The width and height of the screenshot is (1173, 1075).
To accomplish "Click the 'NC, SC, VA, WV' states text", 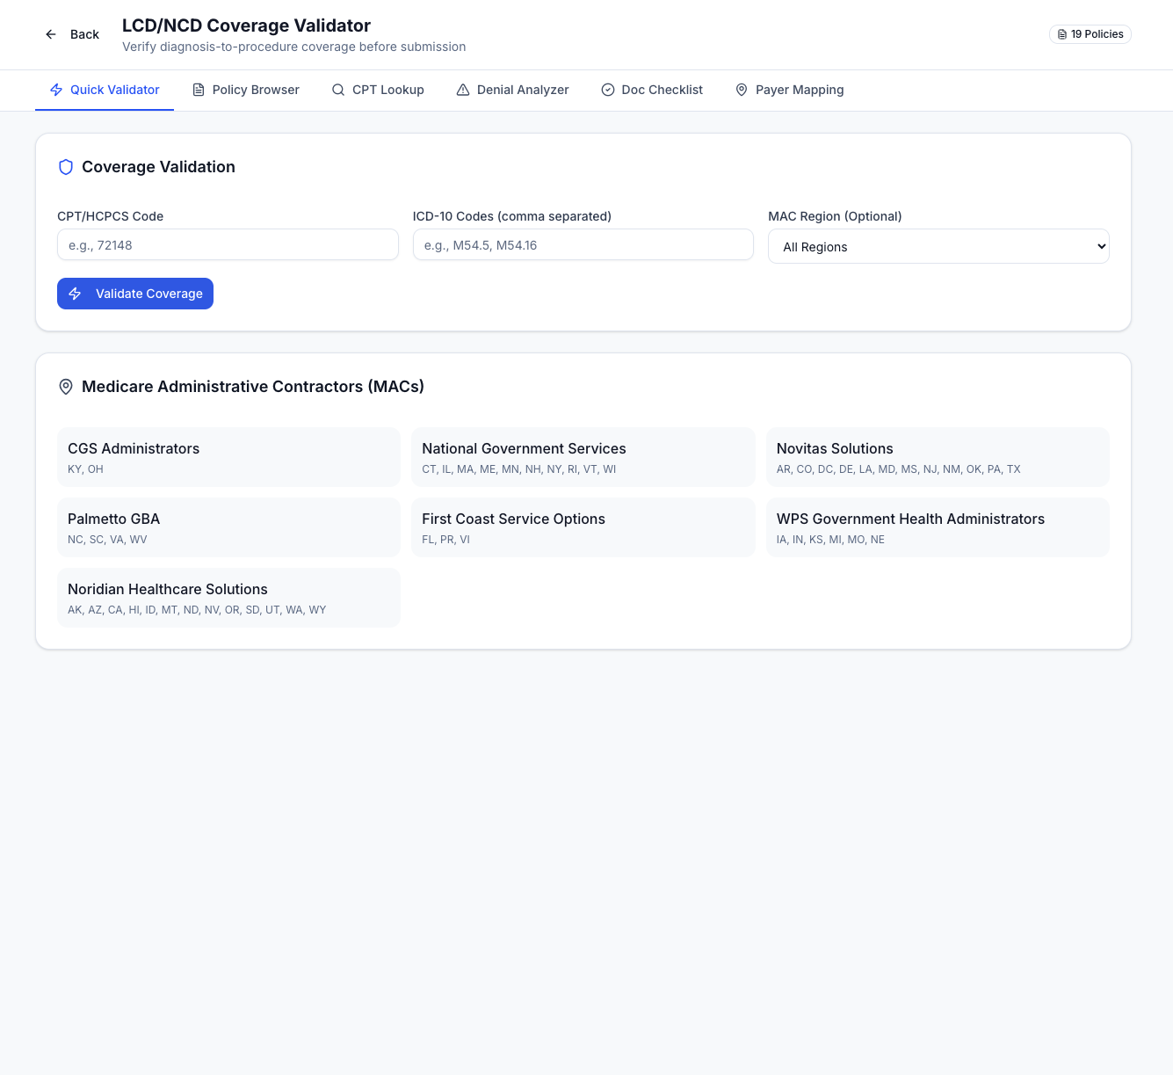I will click(x=107, y=540).
